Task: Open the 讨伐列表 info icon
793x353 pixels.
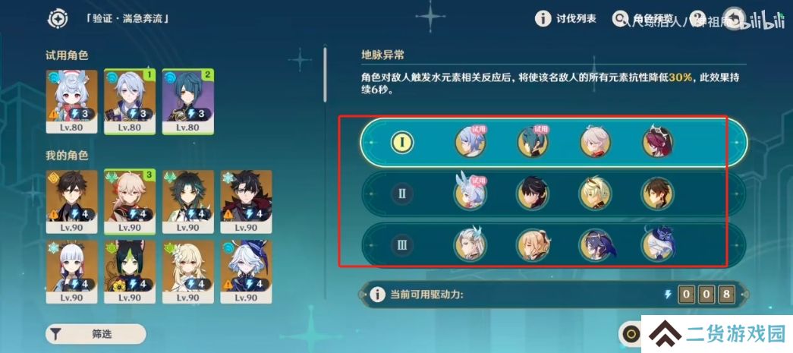Action: point(543,19)
